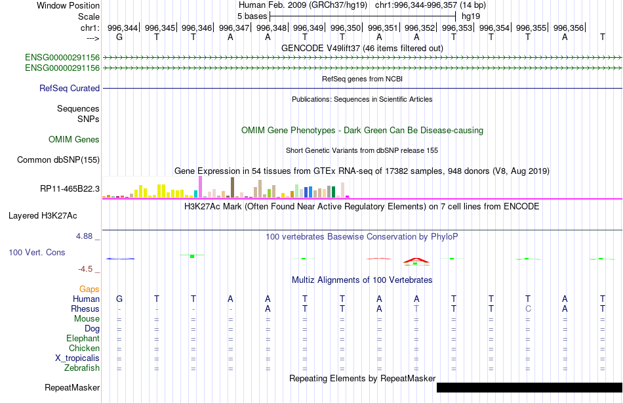Click the lower ENSG00000291156 gene label
Screen dimensions: 623x403
[62, 68]
